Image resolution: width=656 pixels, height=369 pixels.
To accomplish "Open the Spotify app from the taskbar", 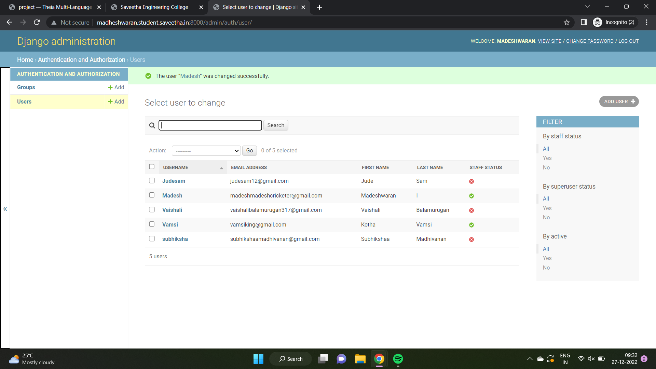I will [398, 359].
